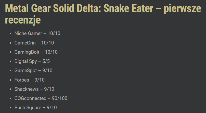Click the COGconnected review entry
The width and height of the screenshot is (206, 113).
[x=30, y=98]
